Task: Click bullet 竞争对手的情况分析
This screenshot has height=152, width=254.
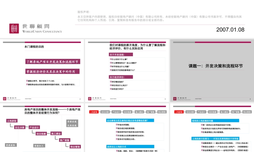Action: [x=125, y=139]
